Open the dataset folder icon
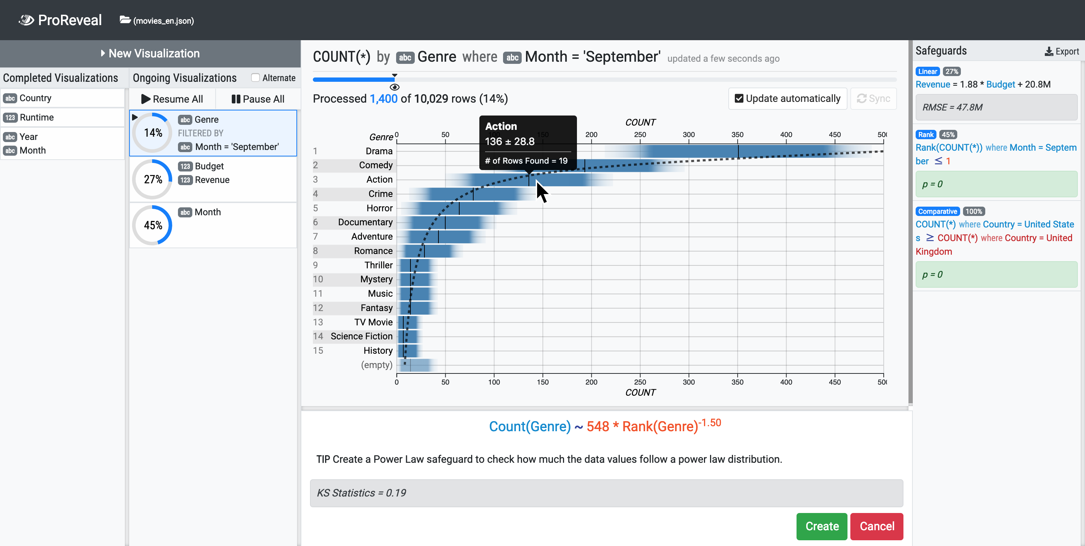Viewport: 1085px width, 546px height. click(125, 20)
